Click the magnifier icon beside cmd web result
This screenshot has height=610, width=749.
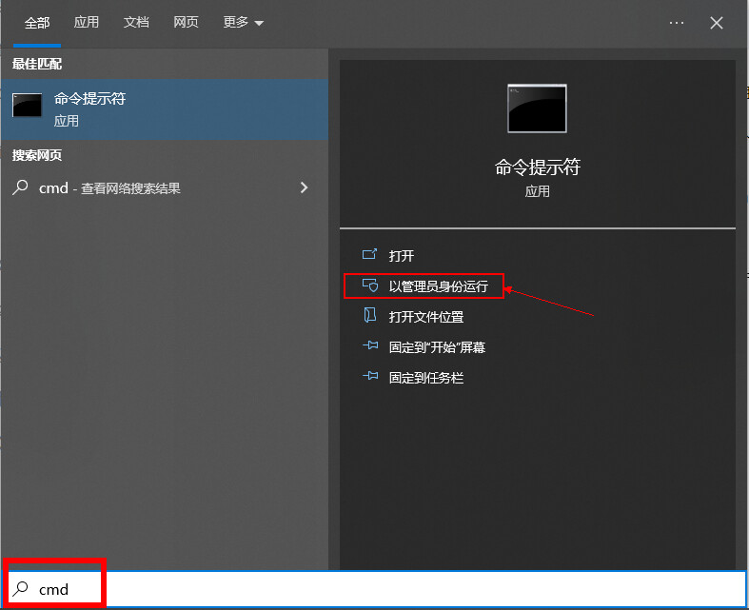click(20, 187)
